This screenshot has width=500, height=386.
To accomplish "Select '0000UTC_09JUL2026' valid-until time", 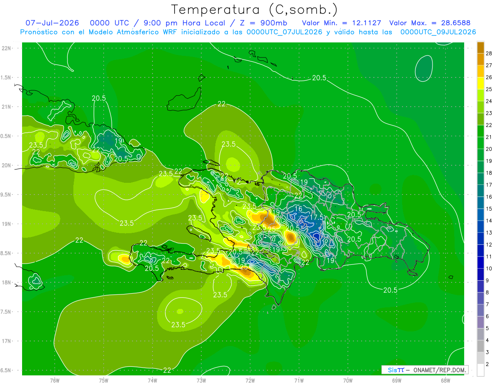I will click(x=438, y=32).
